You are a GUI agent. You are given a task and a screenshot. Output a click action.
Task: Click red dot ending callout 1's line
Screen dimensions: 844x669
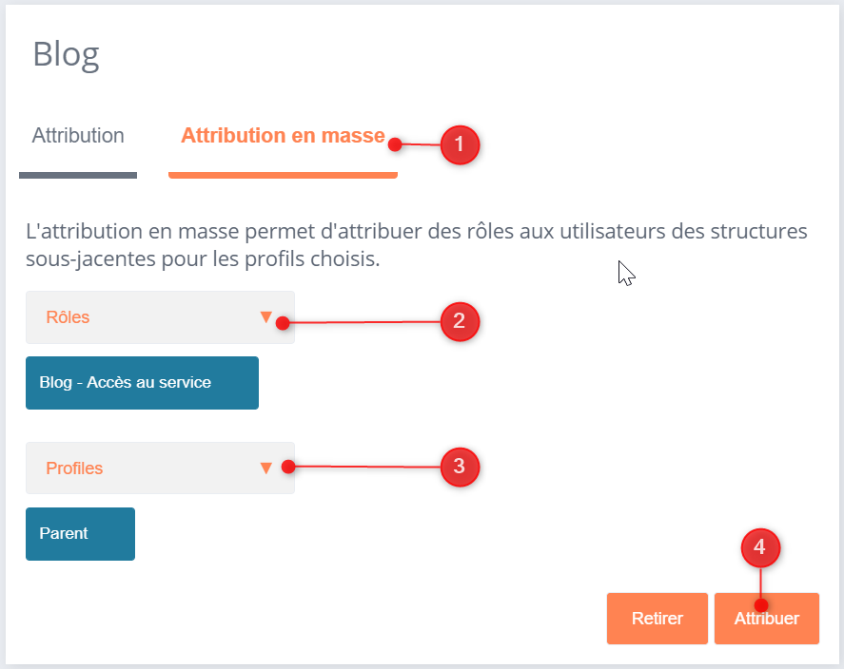point(395,144)
